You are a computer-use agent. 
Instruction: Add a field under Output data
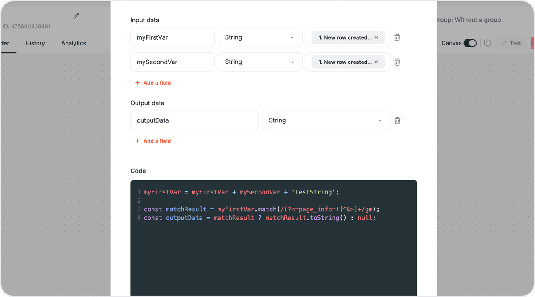(x=153, y=141)
